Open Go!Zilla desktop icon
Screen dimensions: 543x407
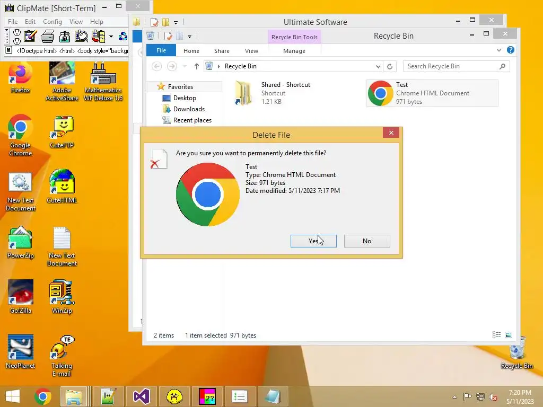tap(20, 297)
